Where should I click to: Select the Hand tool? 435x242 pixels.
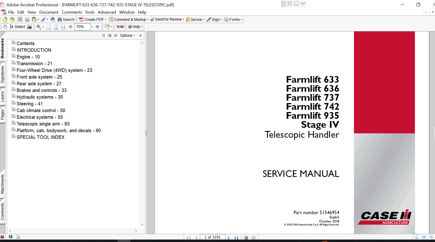[x=5, y=27]
